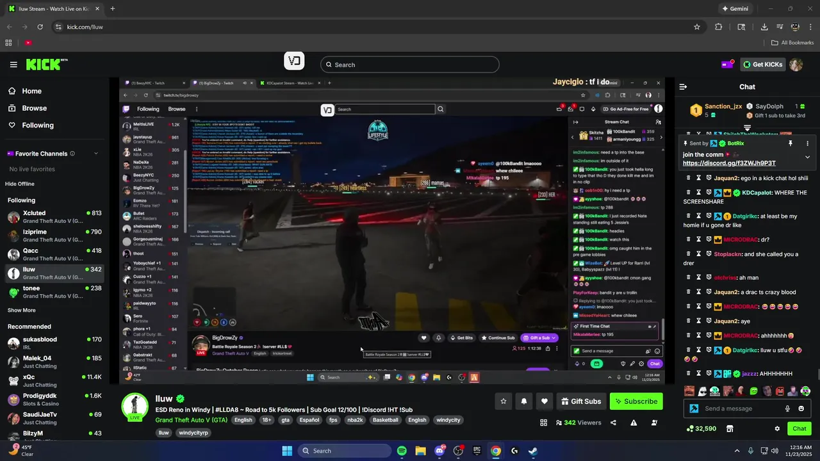Open the user profile avatar menu
Screen dimensions: 820x461
click(796, 65)
